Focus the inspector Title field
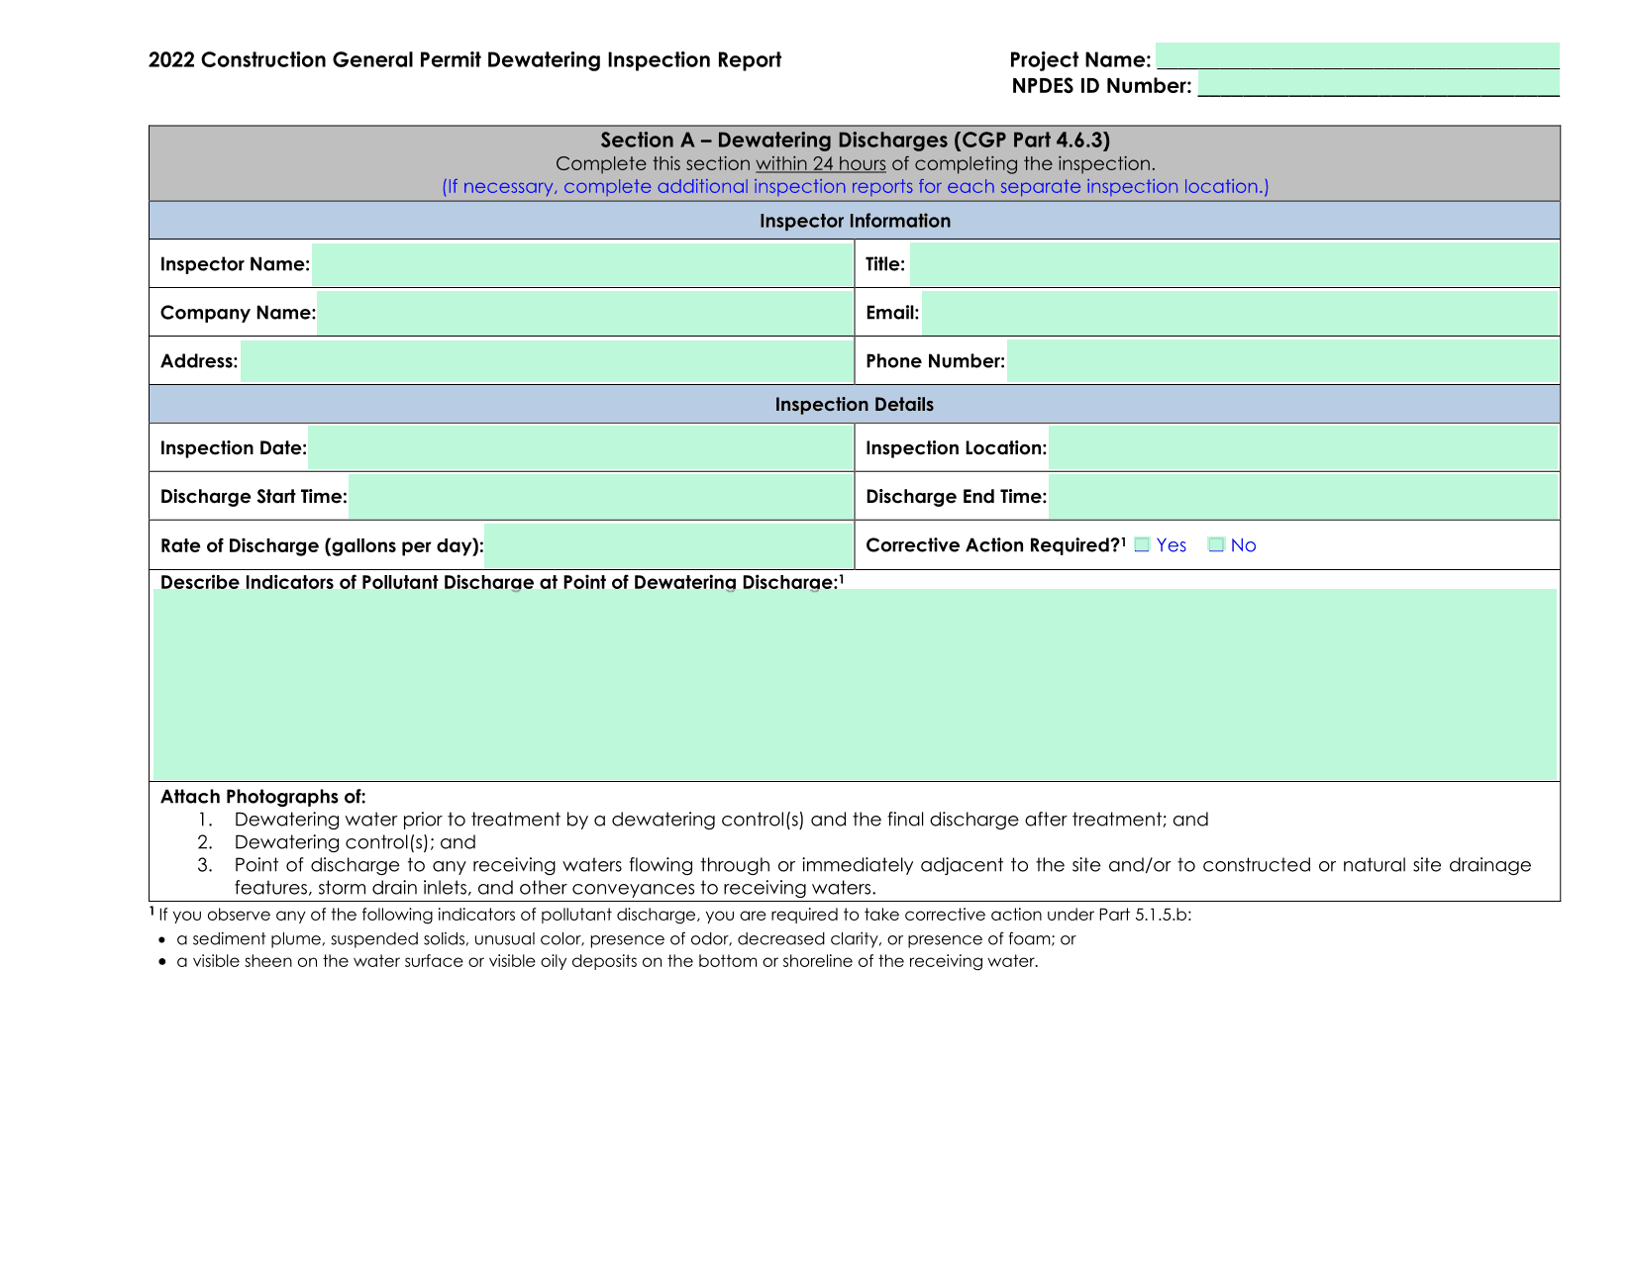The image size is (1633, 1262). [x=1233, y=264]
